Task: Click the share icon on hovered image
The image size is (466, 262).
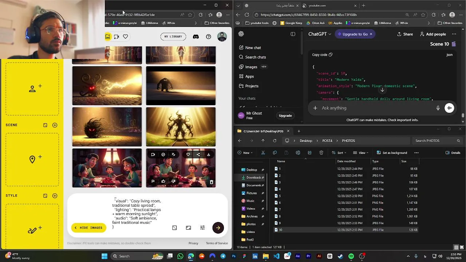Action: pyautogui.click(x=198, y=155)
